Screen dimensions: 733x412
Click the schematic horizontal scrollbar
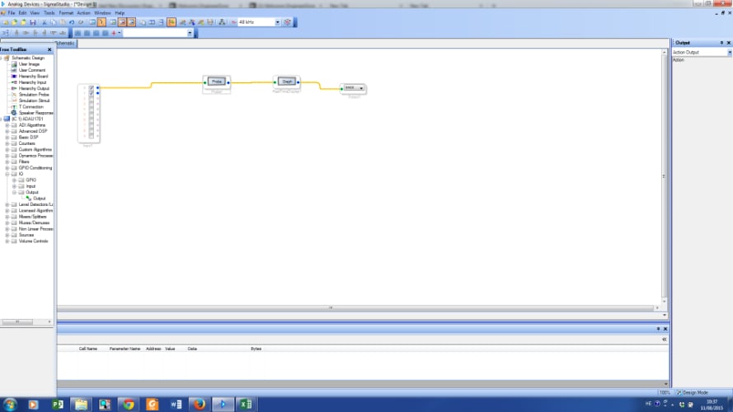click(x=355, y=308)
